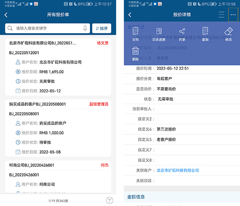240x206 pixels.
Task: Tap the amount RMB 1,695.00
Action: pyautogui.click(x=51, y=72)
